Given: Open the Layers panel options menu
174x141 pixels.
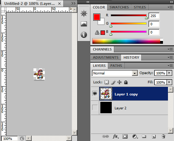Looking at the screenshot, I should pyautogui.click(x=170, y=66).
